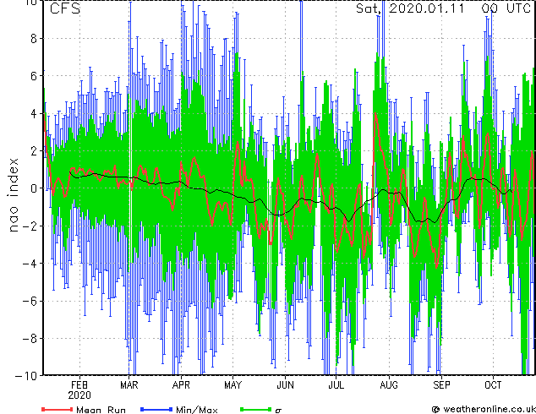The height and width of the screenshot is (414, 536).
Task: Click the JUN x-axis label
Action: [285, 385]
